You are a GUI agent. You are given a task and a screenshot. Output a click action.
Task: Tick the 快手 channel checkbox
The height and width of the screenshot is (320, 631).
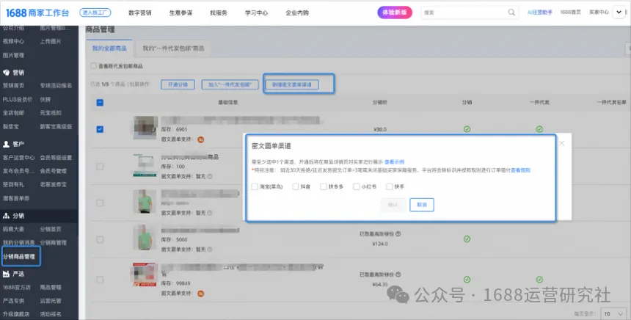(x=389, y=186)
